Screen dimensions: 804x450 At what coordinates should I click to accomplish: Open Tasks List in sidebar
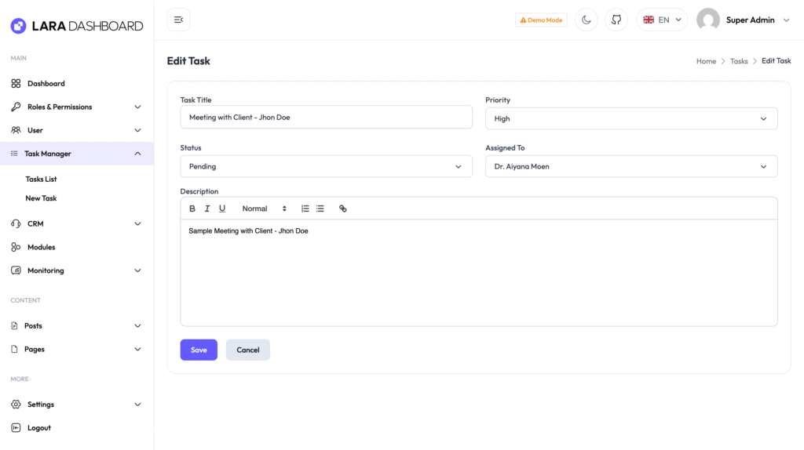41,180
